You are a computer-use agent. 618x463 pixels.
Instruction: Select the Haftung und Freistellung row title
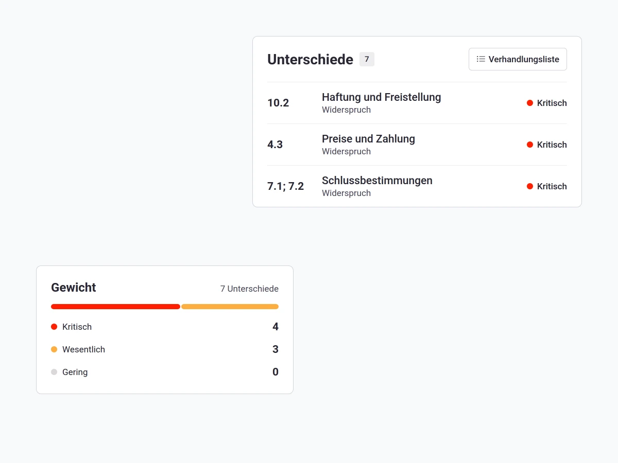(381, 97)
